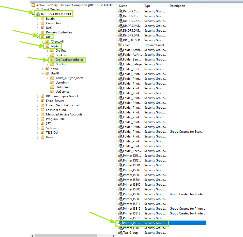
Task: Click the Domain Controllers OU folder icon
Action: [x=42, y=32]
